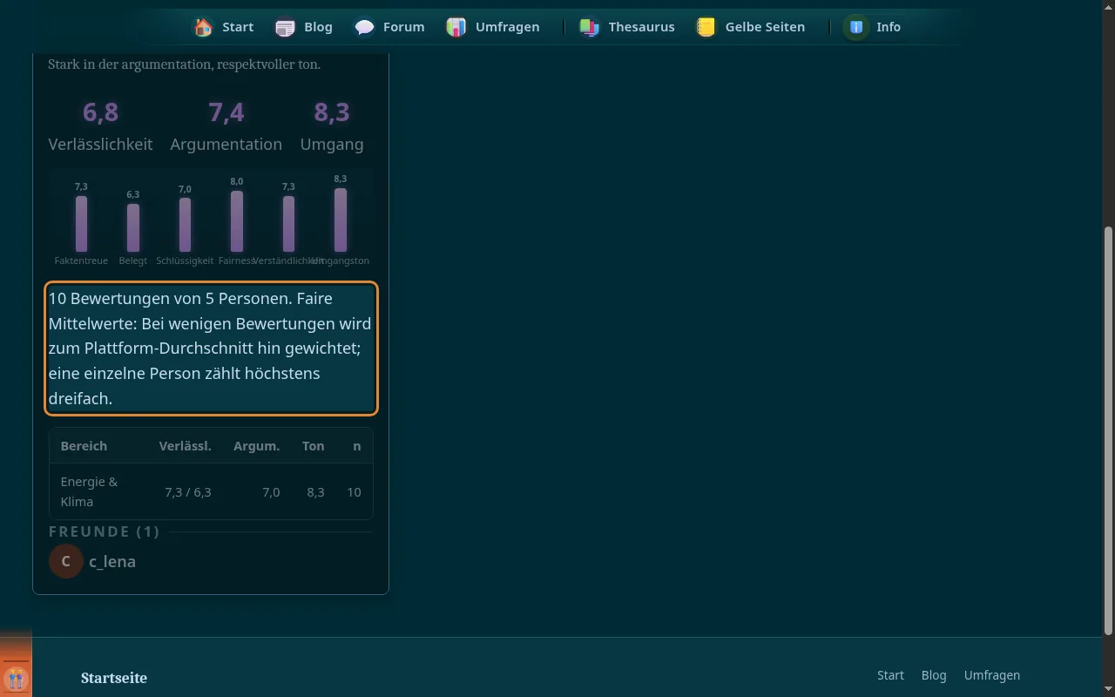
Task: Click the '7,3 / 6,3' table cell
Action: click(188, 492)
